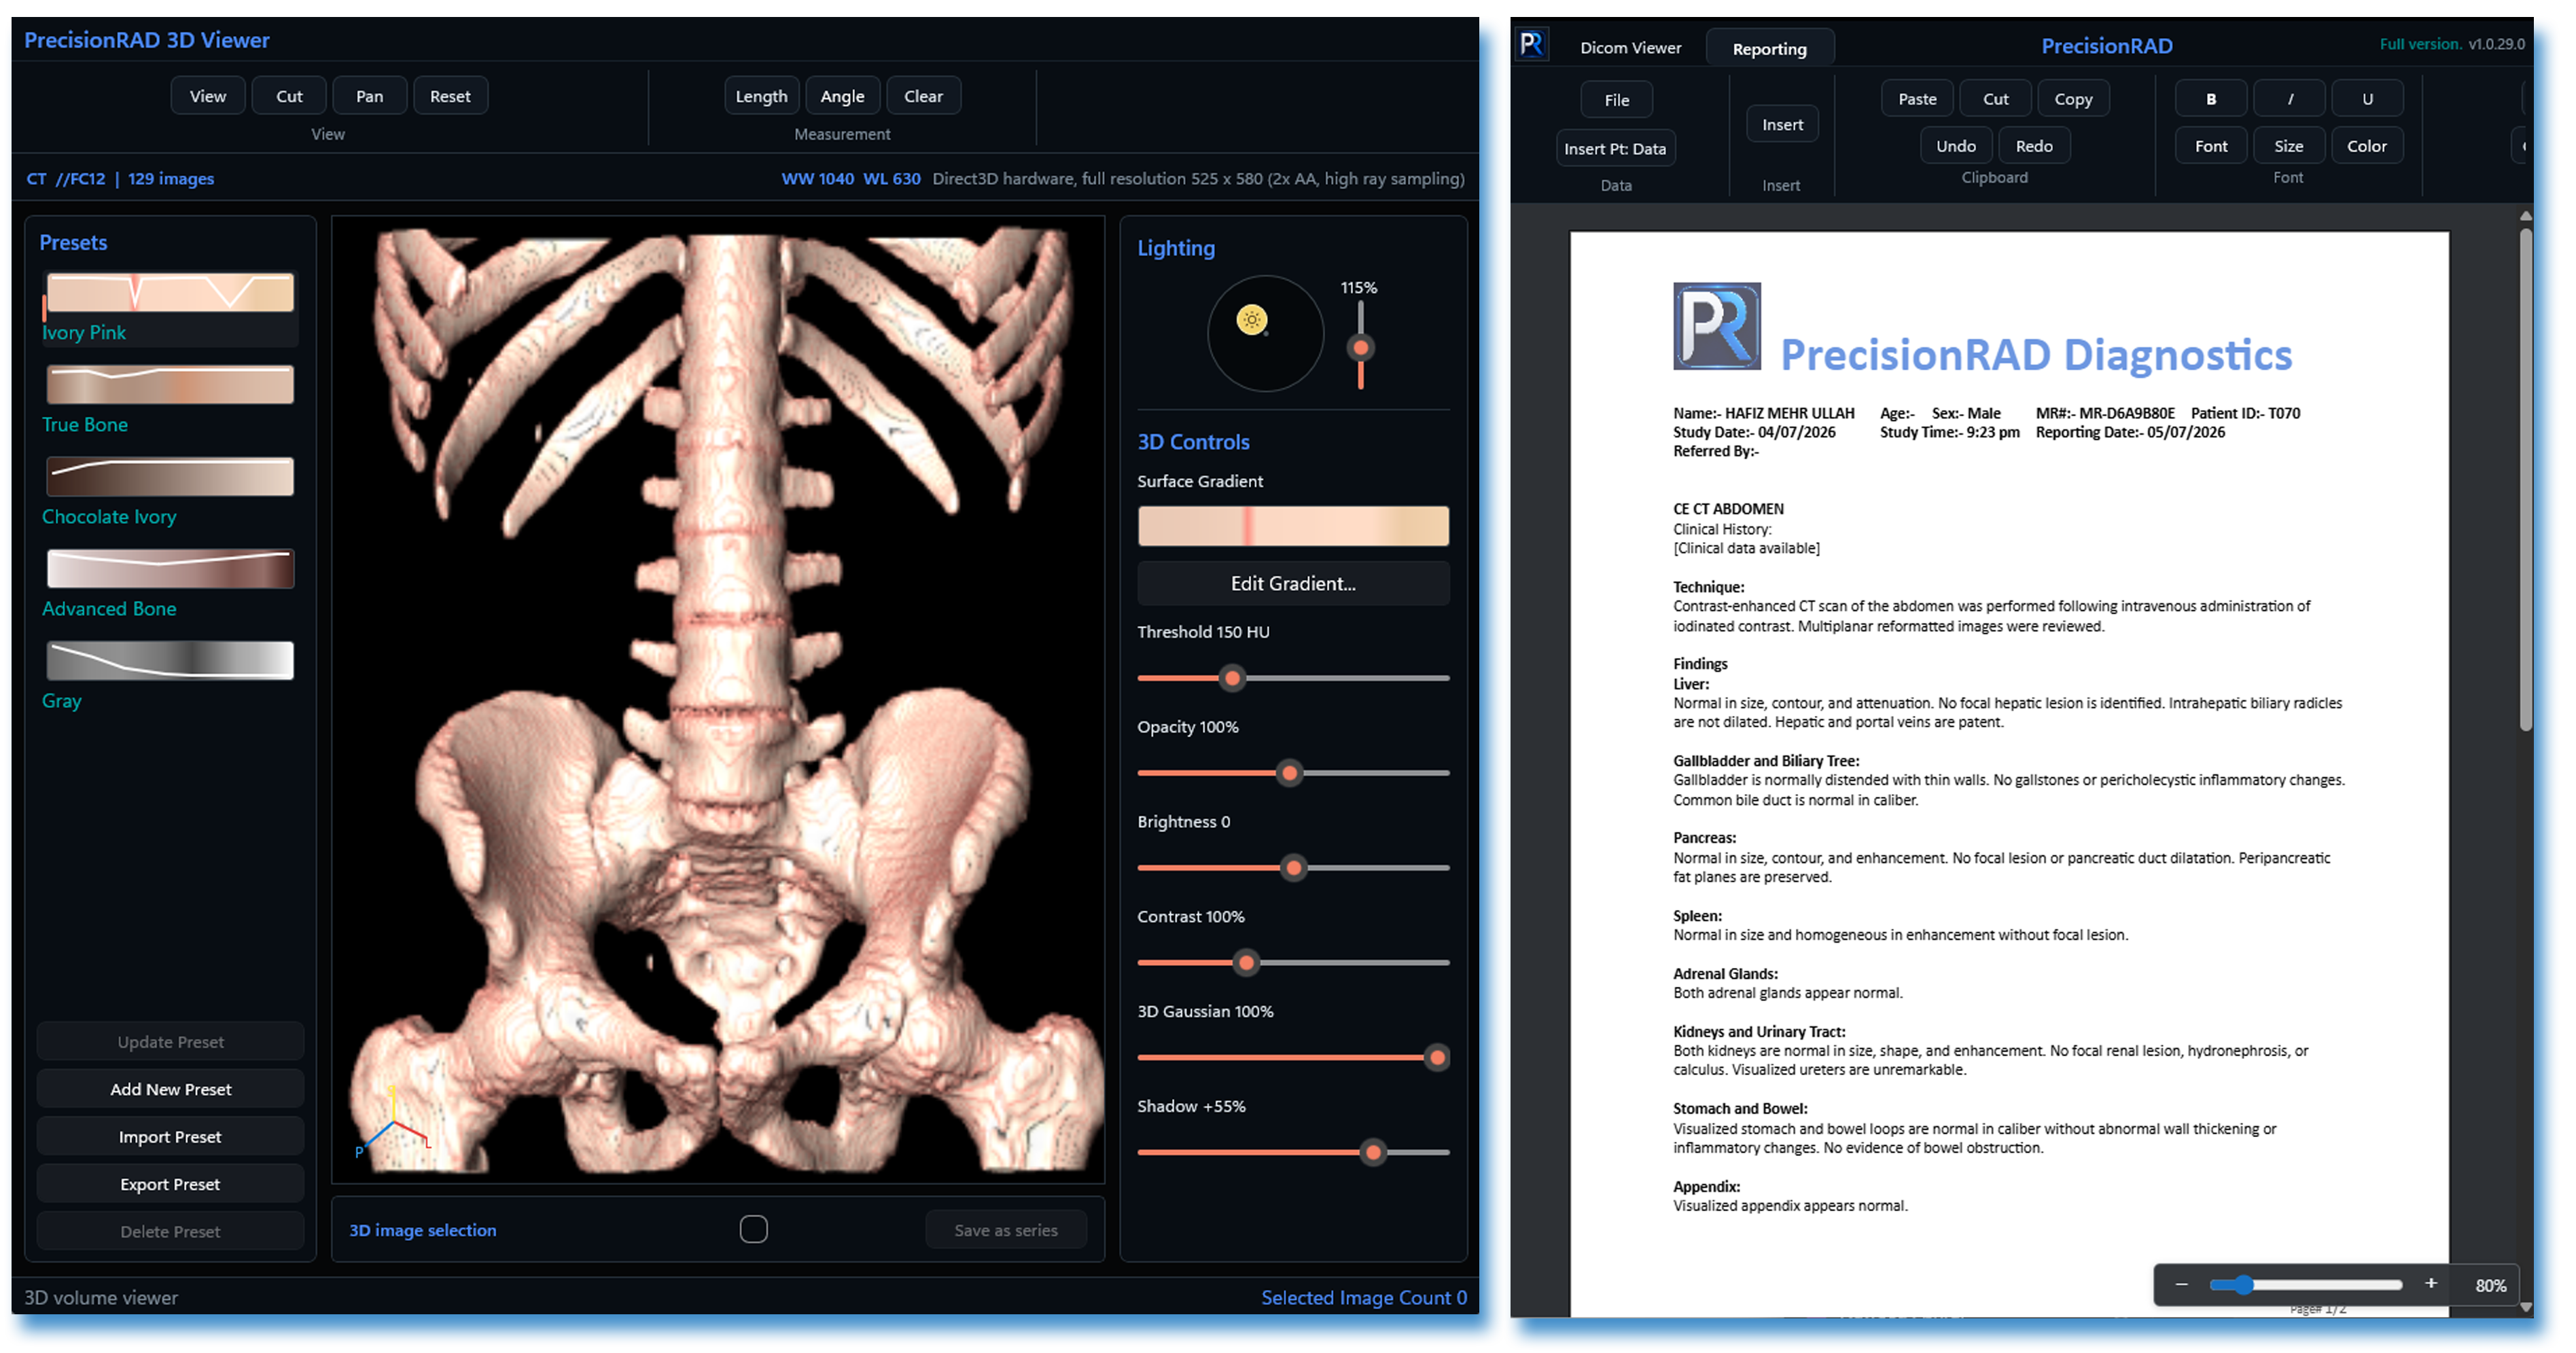This screenshot has height=1353, width=2576.
Task: Click the Threshold 150 HU slider handle
Action: click(x=1232, y=679)
